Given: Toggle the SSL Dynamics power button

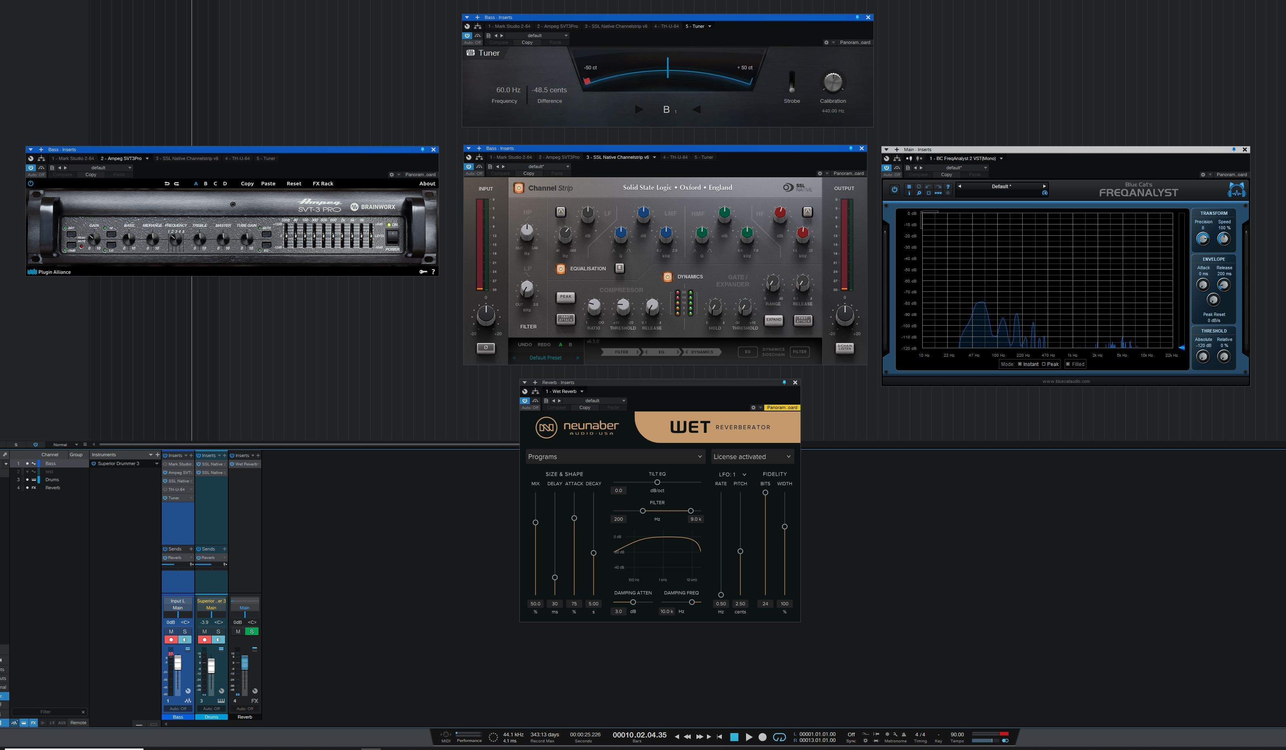Looking at the screenshot, I should click(x=667, y=277).
